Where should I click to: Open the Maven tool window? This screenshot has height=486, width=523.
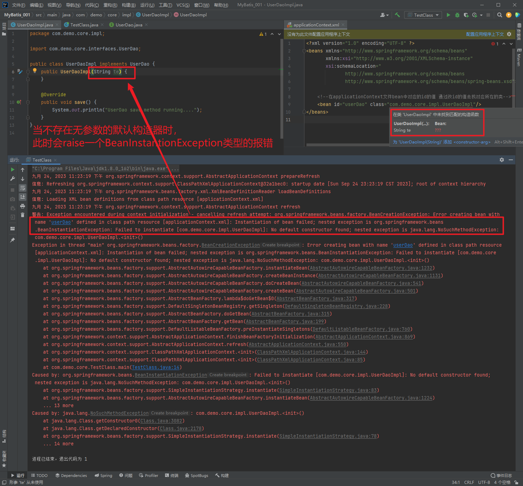[519, 57]
